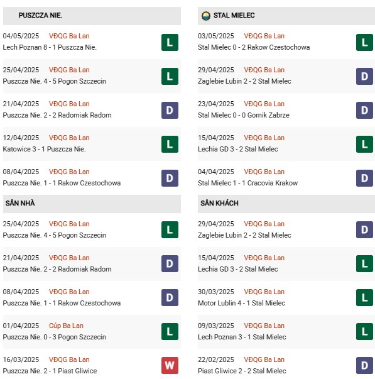This screenshot has height=379, width=375.
Task: Click L badge for Katowice 3-1 Puszcza match
Action: (x=170, y=145)
